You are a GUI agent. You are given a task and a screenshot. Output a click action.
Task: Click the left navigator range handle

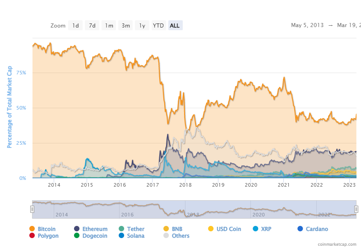click(x=32, y=209)
